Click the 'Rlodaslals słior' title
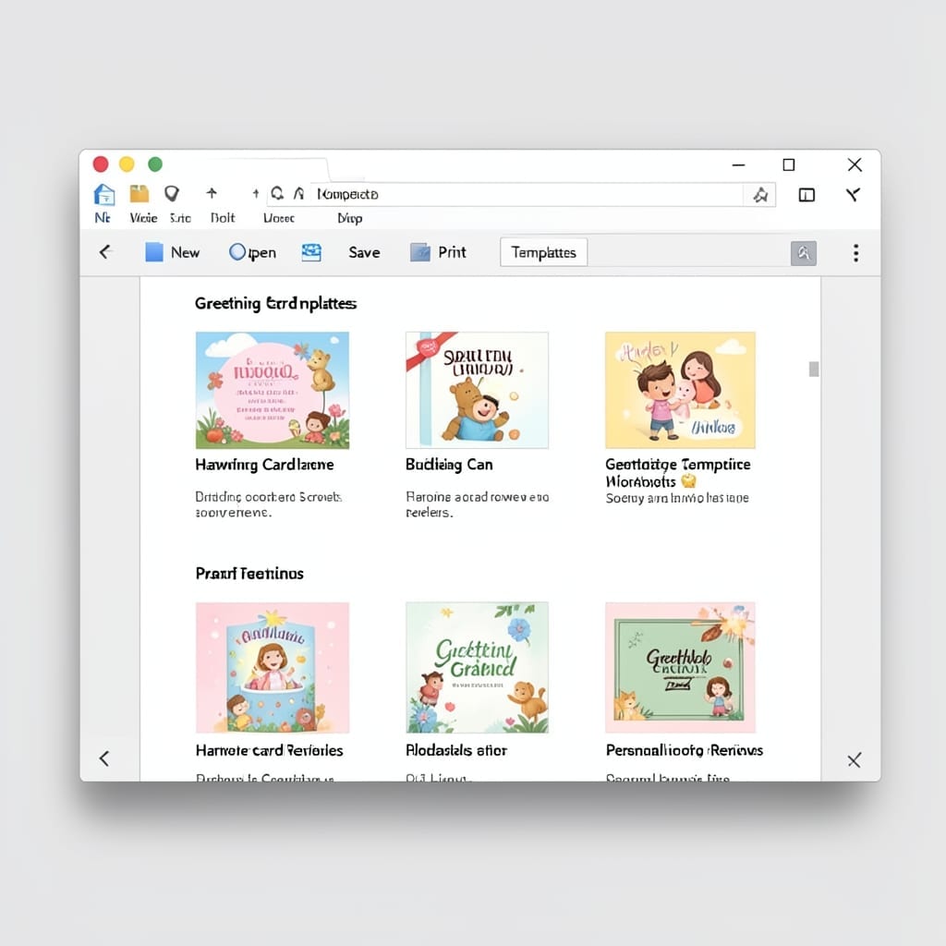The width and height of the screenshot is (946, 946). [x=456, y=750]
